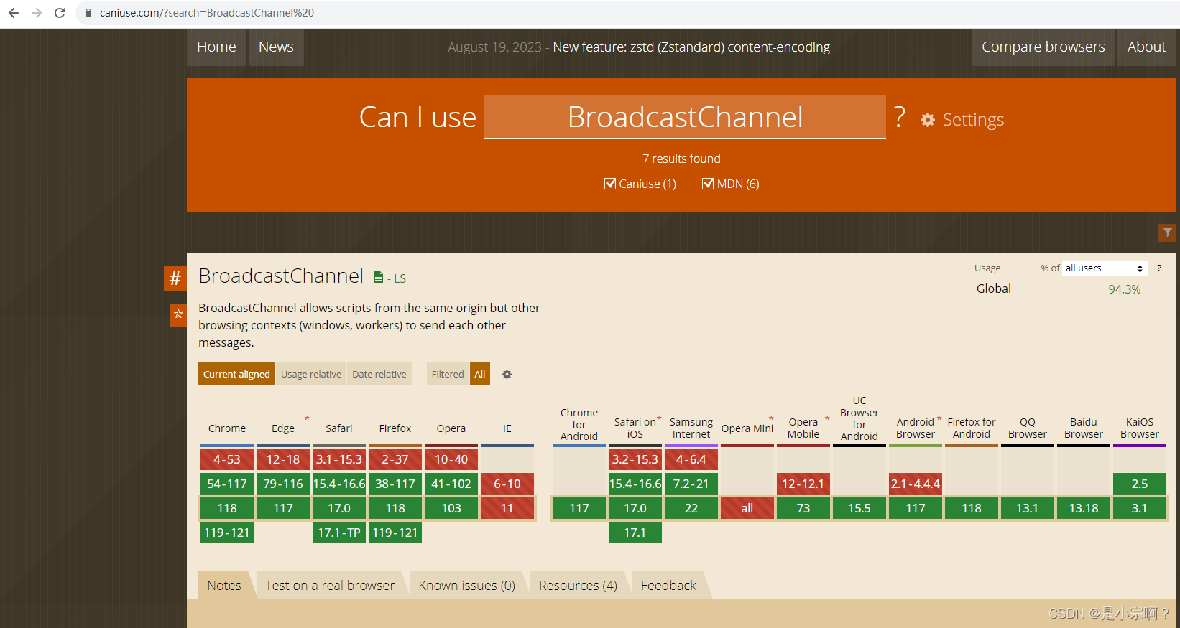Click the hash permalink icon
Screen dimensions: 1180x628
tap(175, 278)
